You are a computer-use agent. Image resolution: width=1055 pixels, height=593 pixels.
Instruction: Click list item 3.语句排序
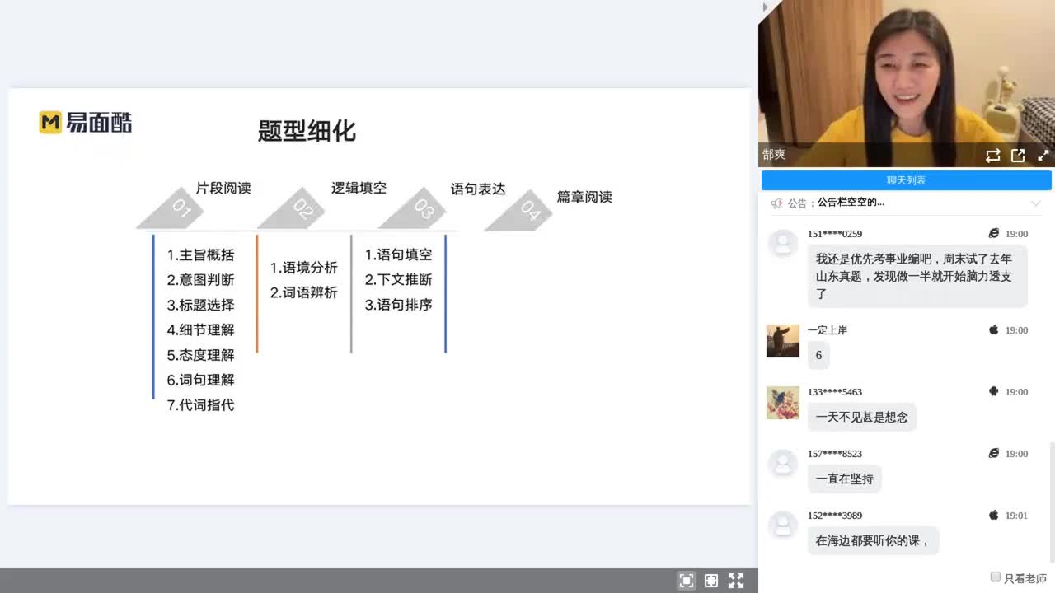pos(398,305)
